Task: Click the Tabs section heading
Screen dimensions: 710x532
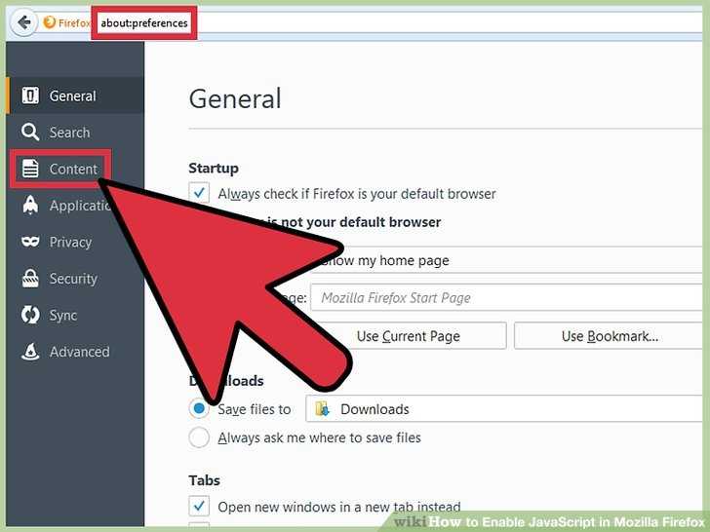Action: click(204, 480)
